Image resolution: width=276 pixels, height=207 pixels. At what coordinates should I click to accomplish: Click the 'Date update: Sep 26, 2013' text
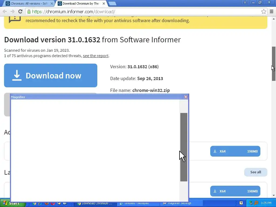point(137,78)
